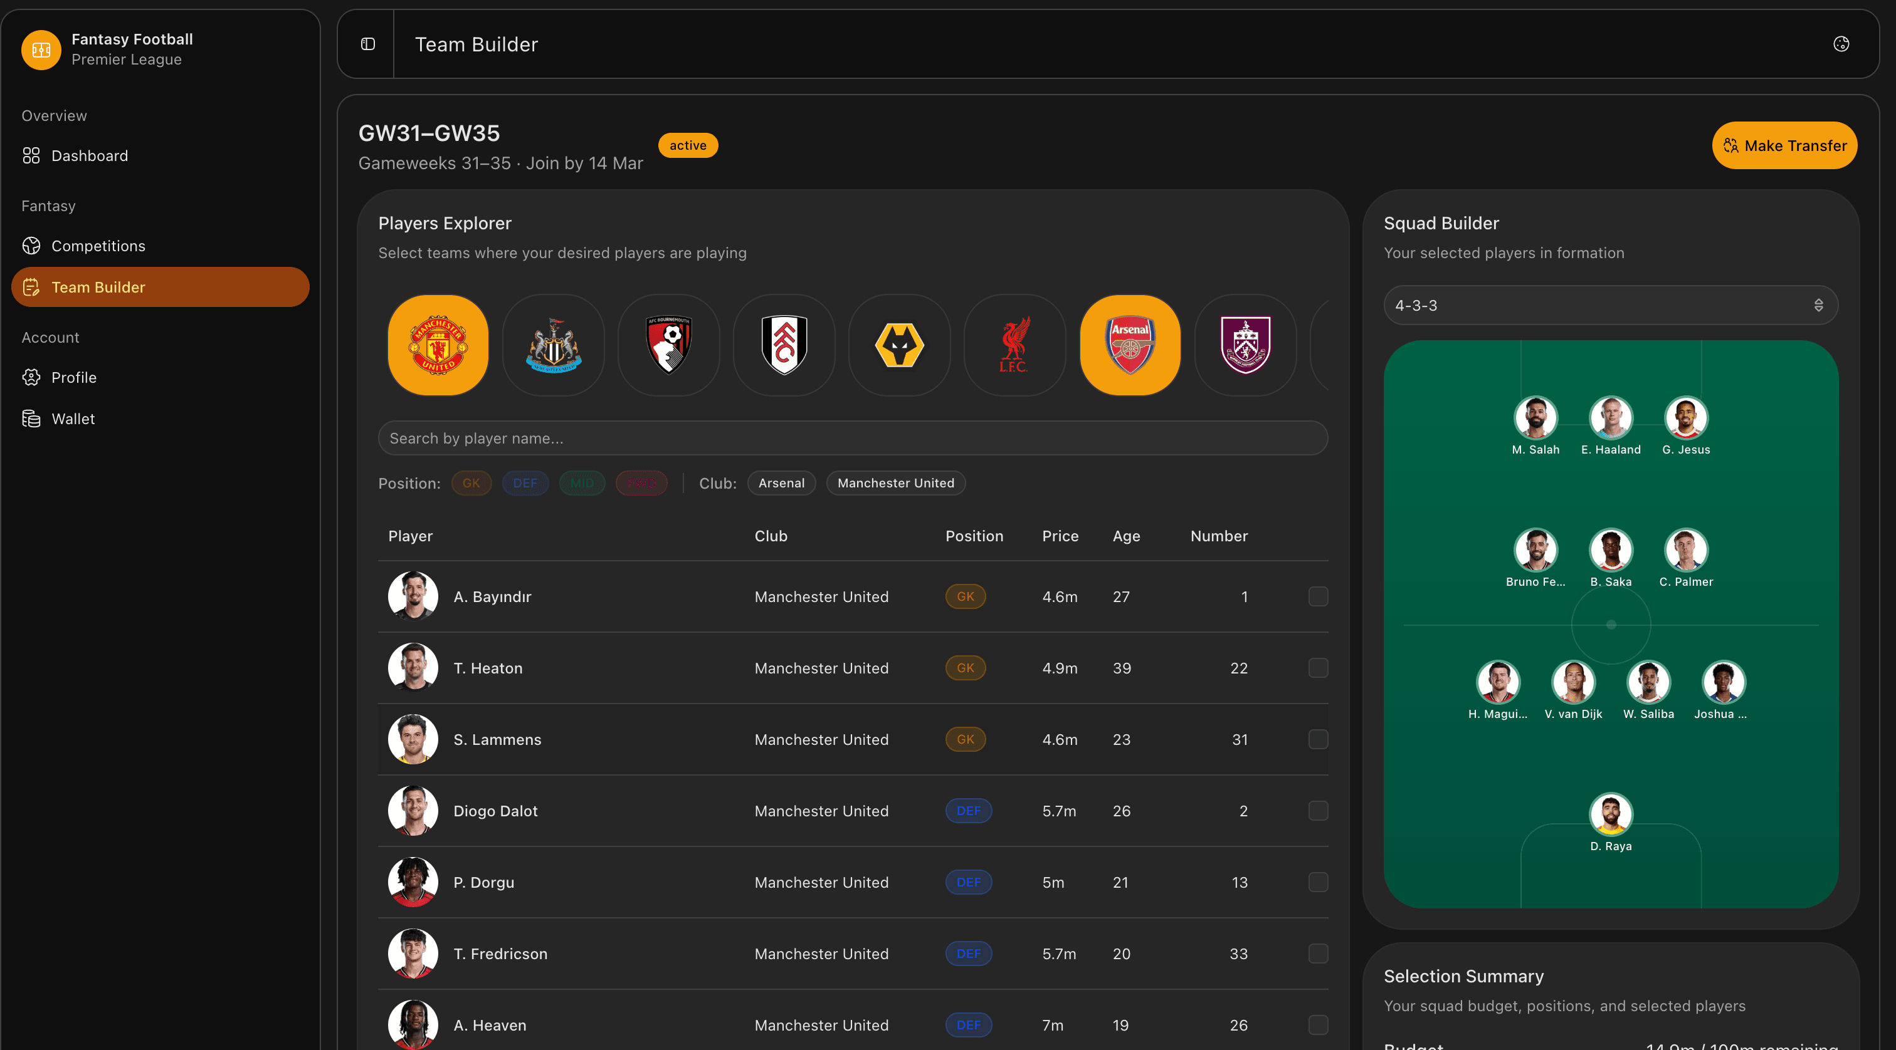Click Diogo Dalot player name
The image size is (1896, 1050).
(495, 810)
